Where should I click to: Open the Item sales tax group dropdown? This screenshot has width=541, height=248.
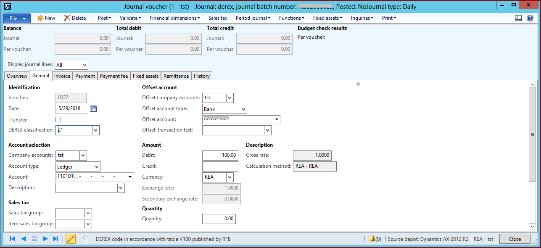point(88,224)
